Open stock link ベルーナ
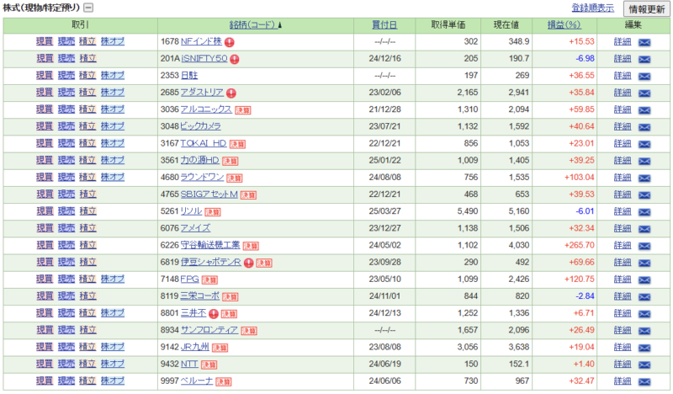The image size is (673, 394). click(197, 381)
